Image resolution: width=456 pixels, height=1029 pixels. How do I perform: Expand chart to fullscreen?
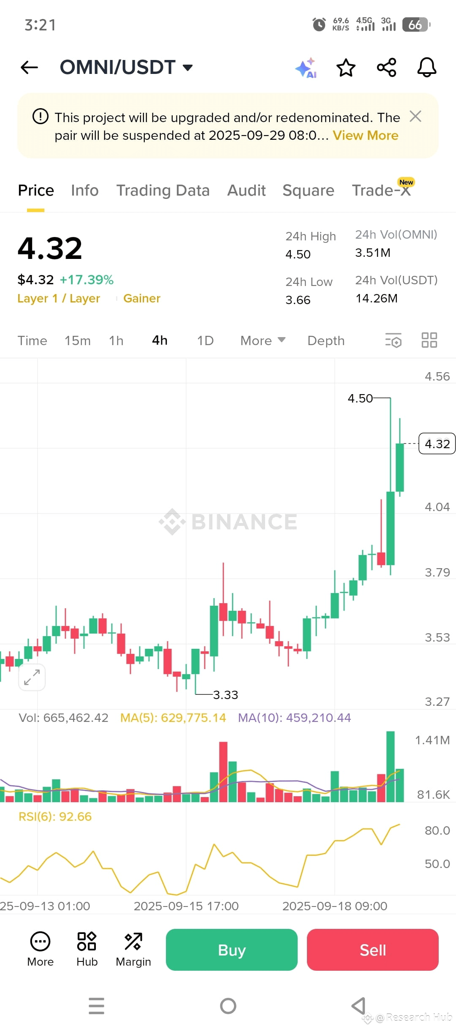click(32, 677)
